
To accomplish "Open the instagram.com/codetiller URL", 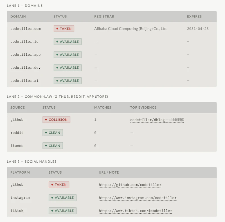I will (138, 198).
